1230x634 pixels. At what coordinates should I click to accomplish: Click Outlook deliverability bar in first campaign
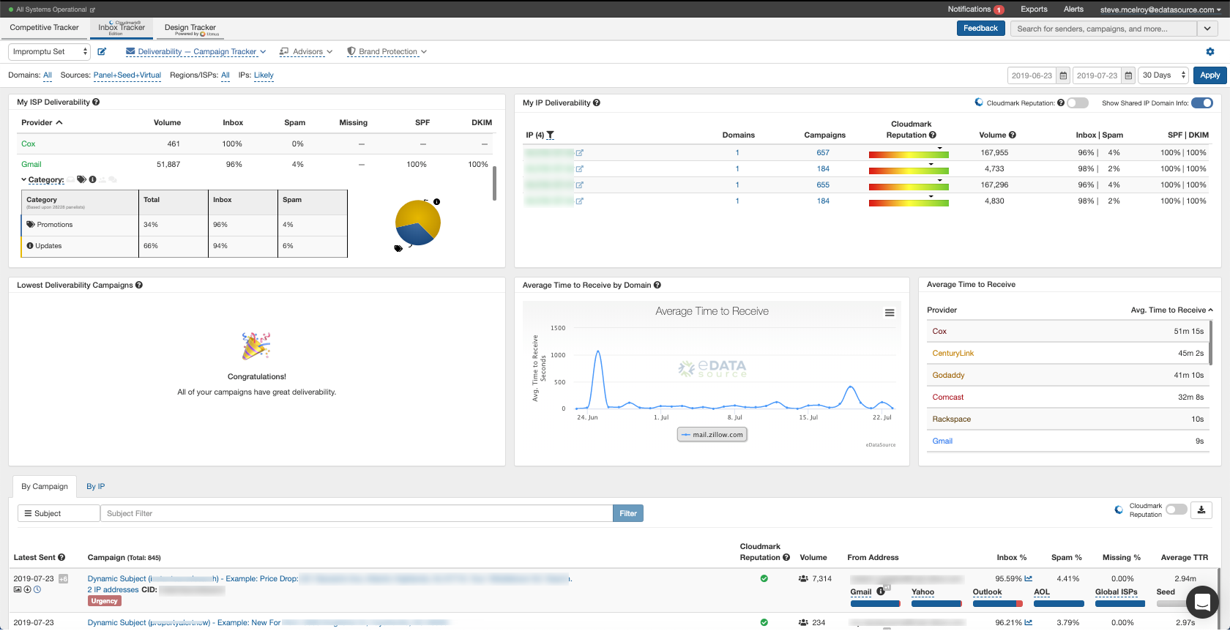[998, 604]
